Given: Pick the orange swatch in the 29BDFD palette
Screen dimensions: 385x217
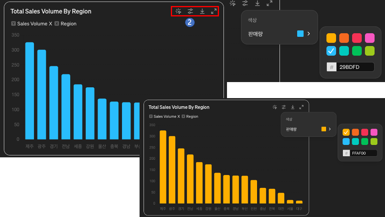Looking at the screenshot, I should (x=344, y=38).
